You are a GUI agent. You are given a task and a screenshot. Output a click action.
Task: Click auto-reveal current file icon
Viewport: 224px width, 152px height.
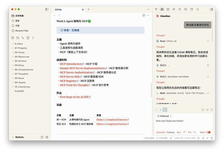28,38
